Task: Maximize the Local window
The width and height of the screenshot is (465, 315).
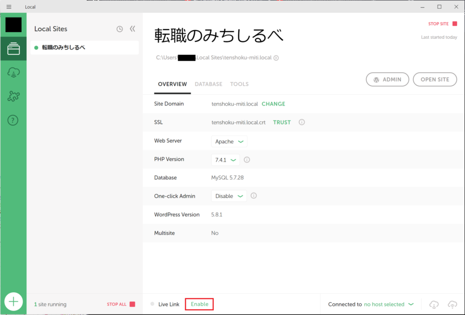Action: point(439,7)
